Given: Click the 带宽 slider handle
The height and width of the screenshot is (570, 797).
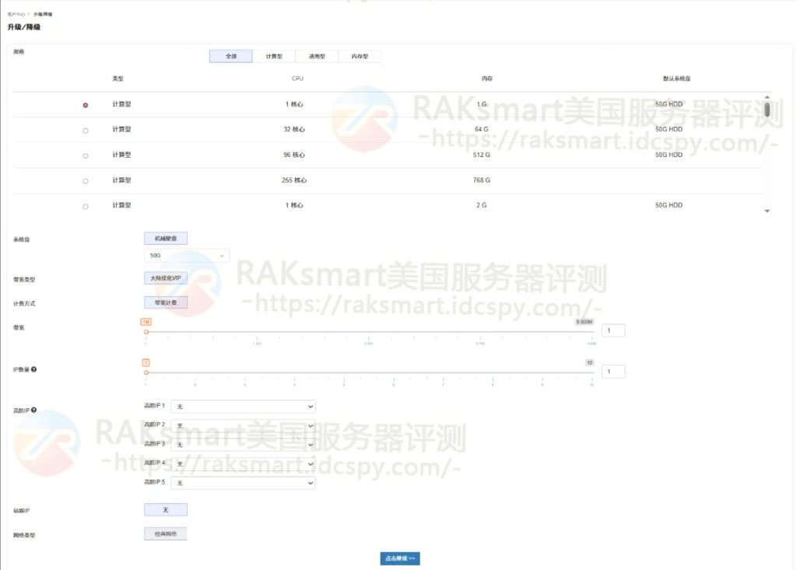Looking at the screenshot, I should coord(146,332).
